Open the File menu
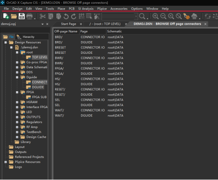218x180 pixels. point(6,9)
